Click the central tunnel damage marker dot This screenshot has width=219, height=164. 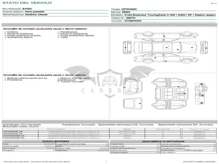click(184, 93)
